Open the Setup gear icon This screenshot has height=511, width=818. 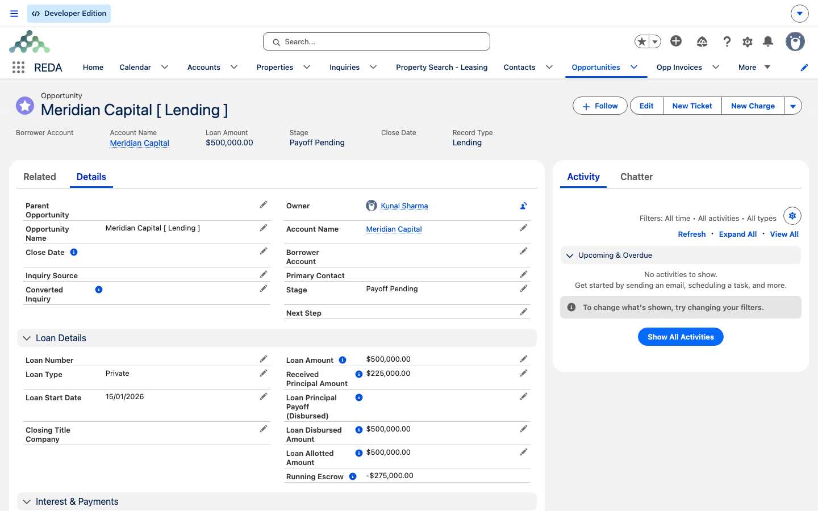(x=748, y=41)
